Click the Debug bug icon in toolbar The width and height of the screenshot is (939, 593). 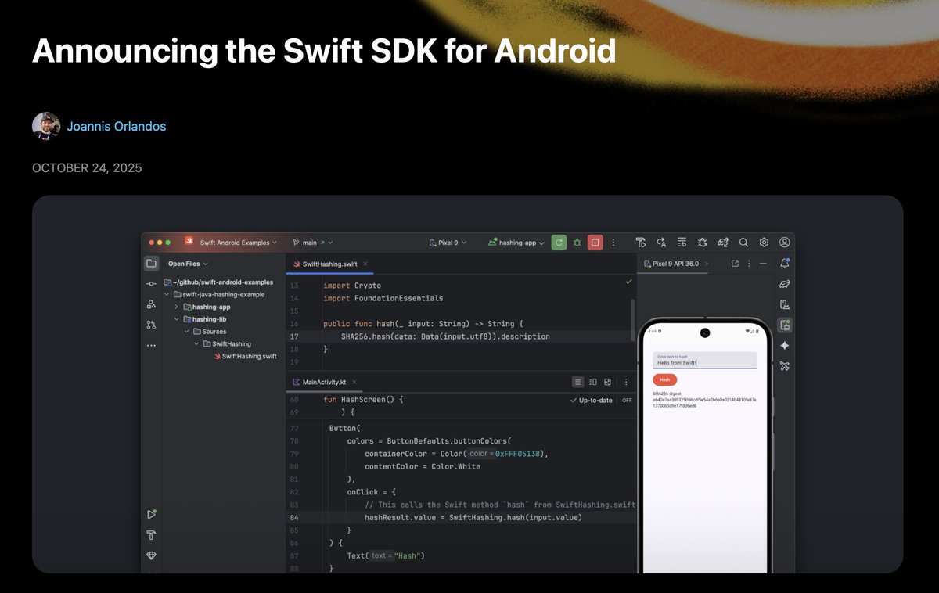[x=577, y=243]
